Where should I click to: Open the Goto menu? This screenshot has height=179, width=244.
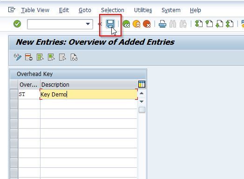point(85,10)
